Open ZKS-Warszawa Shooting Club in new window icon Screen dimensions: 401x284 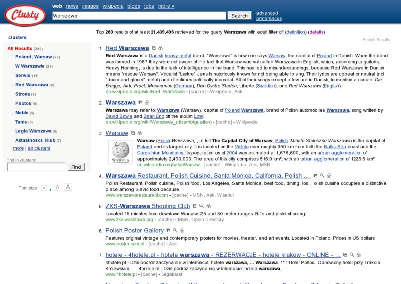pos(194,206)
